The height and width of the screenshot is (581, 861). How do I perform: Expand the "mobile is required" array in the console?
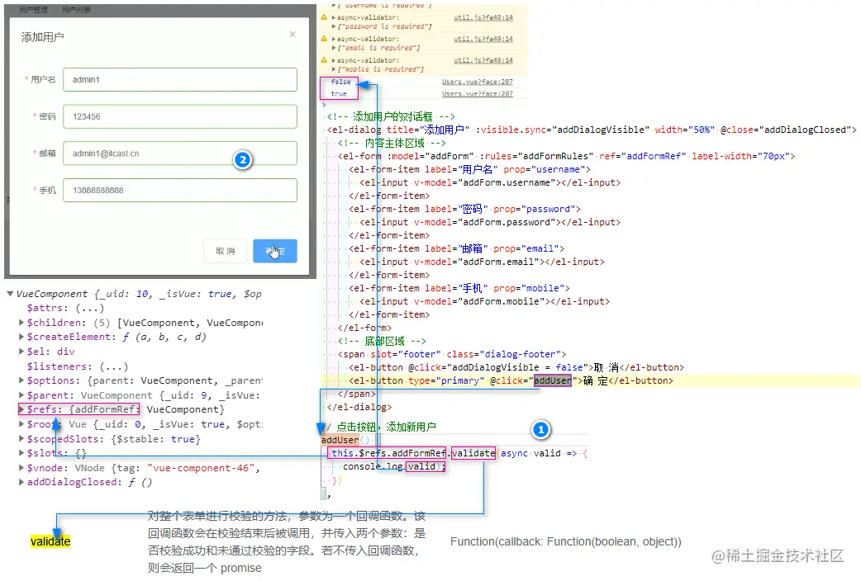point(334,69)
